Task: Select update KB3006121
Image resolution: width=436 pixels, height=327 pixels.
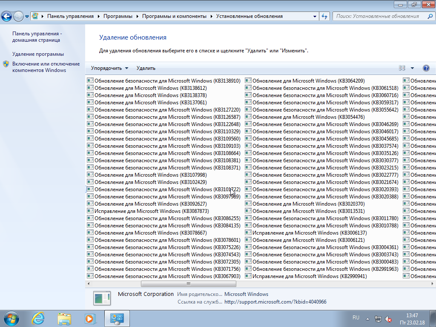Action: (305, 240)
